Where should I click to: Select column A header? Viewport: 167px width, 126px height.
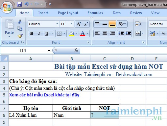pyautogui.click(x=31, y=59)
